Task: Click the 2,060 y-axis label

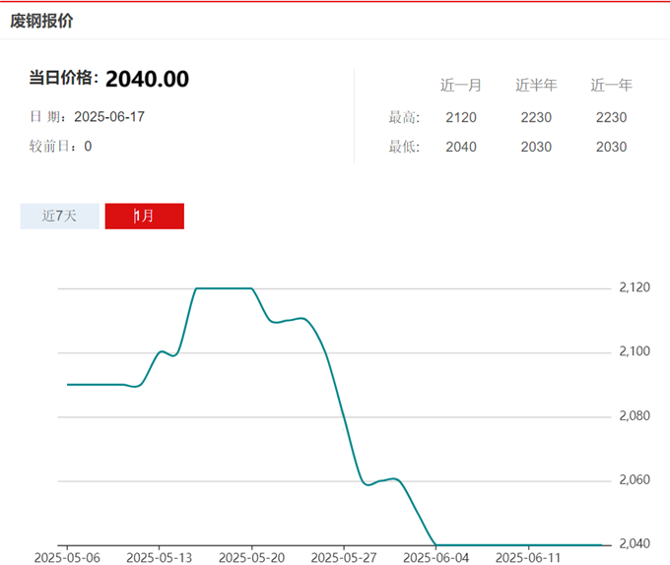Action: (x=635, y=480)
